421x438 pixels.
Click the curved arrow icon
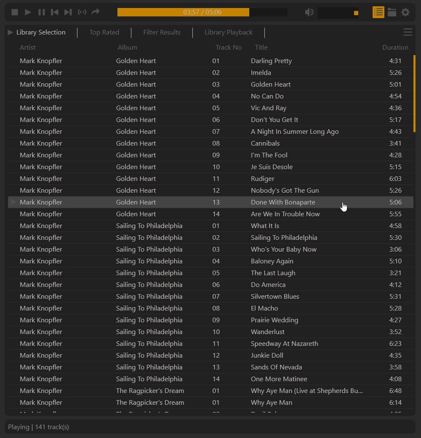pyautogui.click(x=96, y=12)
